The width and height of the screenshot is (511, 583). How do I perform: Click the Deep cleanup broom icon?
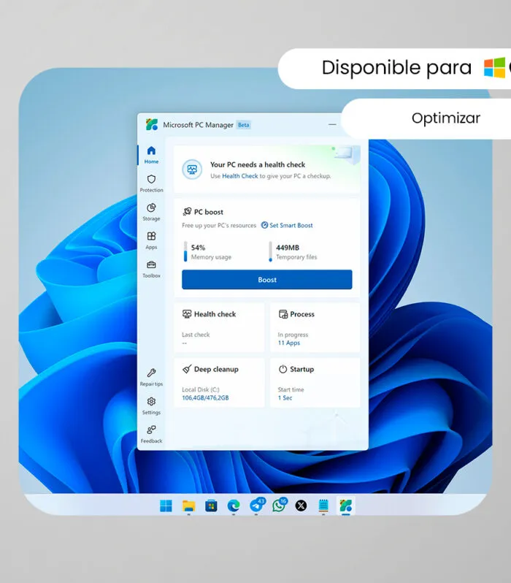(187, 369)
